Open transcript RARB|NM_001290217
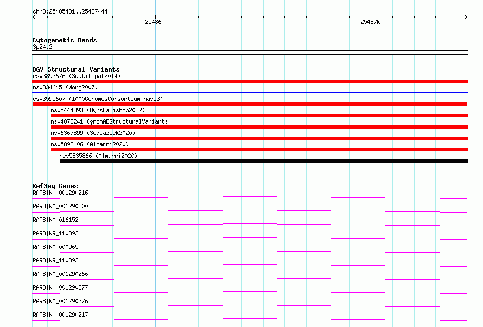The image size is (483, 327). click(x=60, y=315)
